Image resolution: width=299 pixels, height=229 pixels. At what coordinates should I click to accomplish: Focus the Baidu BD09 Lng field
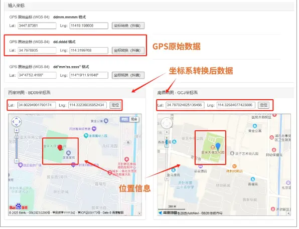87,105
